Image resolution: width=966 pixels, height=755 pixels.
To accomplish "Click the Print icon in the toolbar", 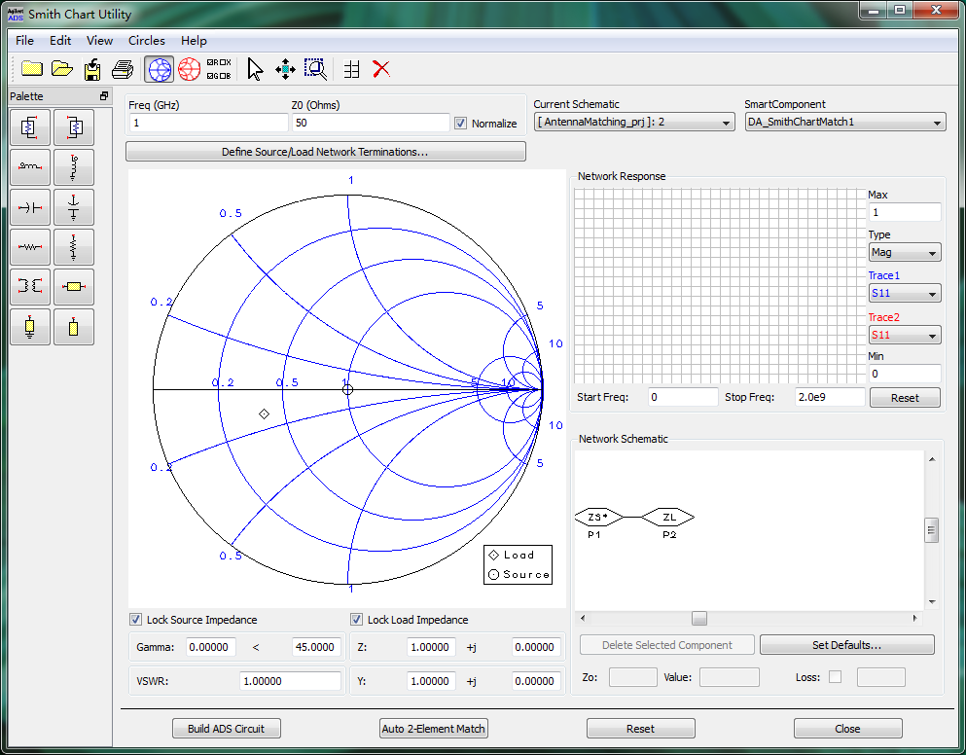I will pyautogui.click(x=123, y=69).
